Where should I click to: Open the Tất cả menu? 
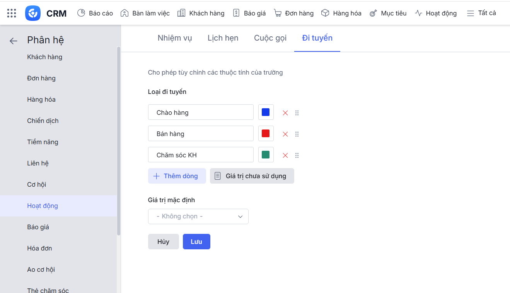[481, 13]
